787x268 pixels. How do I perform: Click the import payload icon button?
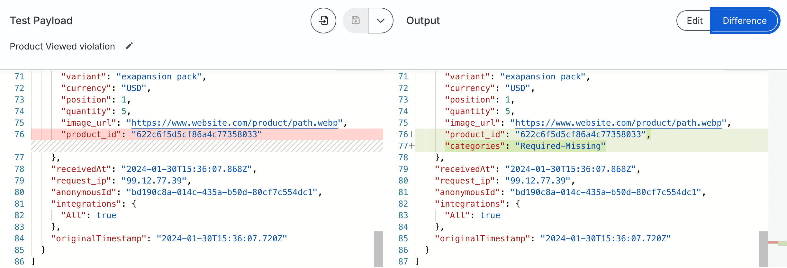tap(323, 21)
